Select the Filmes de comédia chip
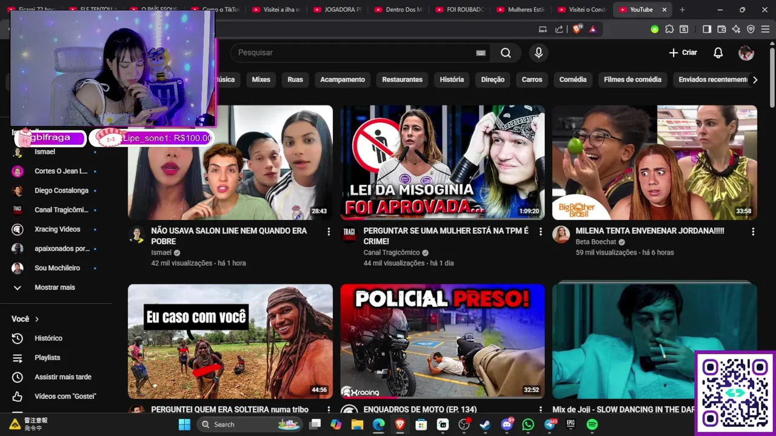Viewport: 776px width, 436px height. [x=632, y=79]
